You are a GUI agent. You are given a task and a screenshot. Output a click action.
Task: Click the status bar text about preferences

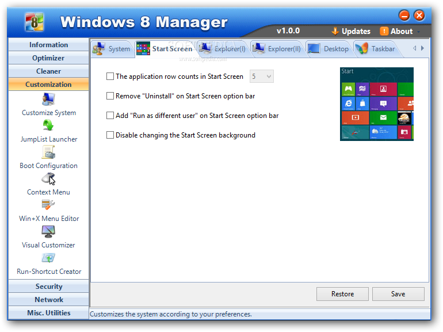pos(171,314)
